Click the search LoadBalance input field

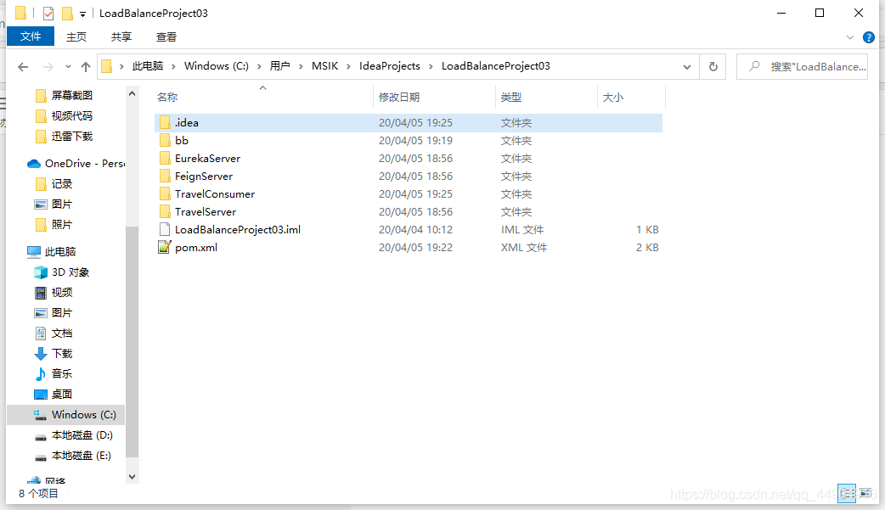pyautogui.click(x=802, y=66)
